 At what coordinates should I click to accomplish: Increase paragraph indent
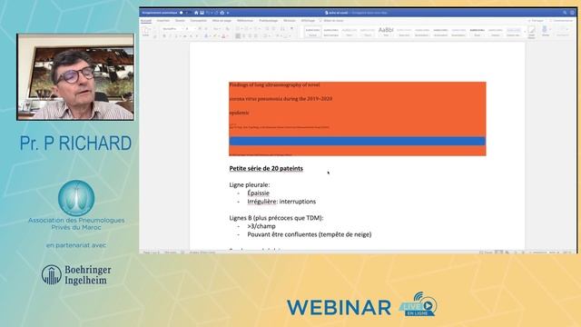(x=274, y=29)
